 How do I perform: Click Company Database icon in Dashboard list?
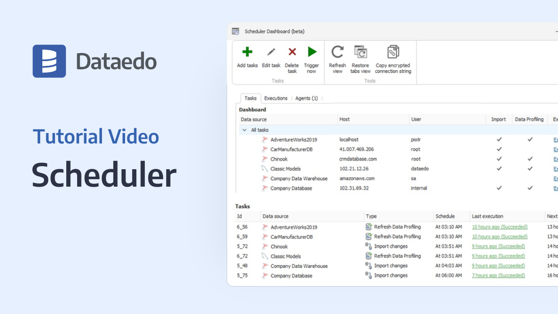(x=265, y=188)
